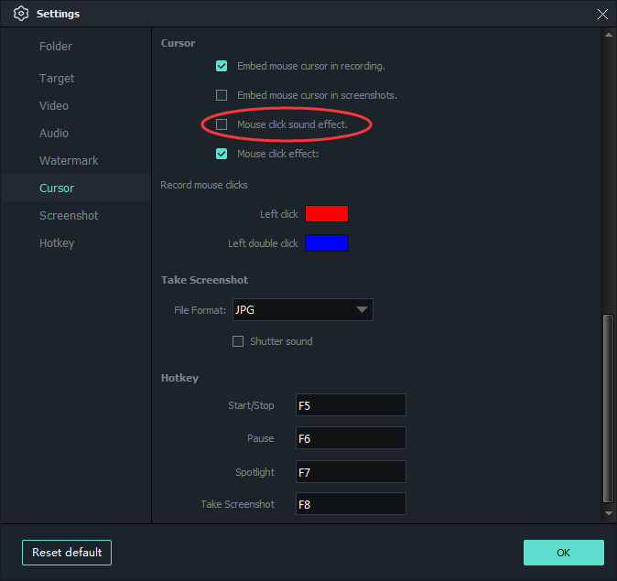Image resolution: width=617 pixels, height=581 pixels.
Task: Go to the Watermark settings section
Action: click(x=69, y=161)
